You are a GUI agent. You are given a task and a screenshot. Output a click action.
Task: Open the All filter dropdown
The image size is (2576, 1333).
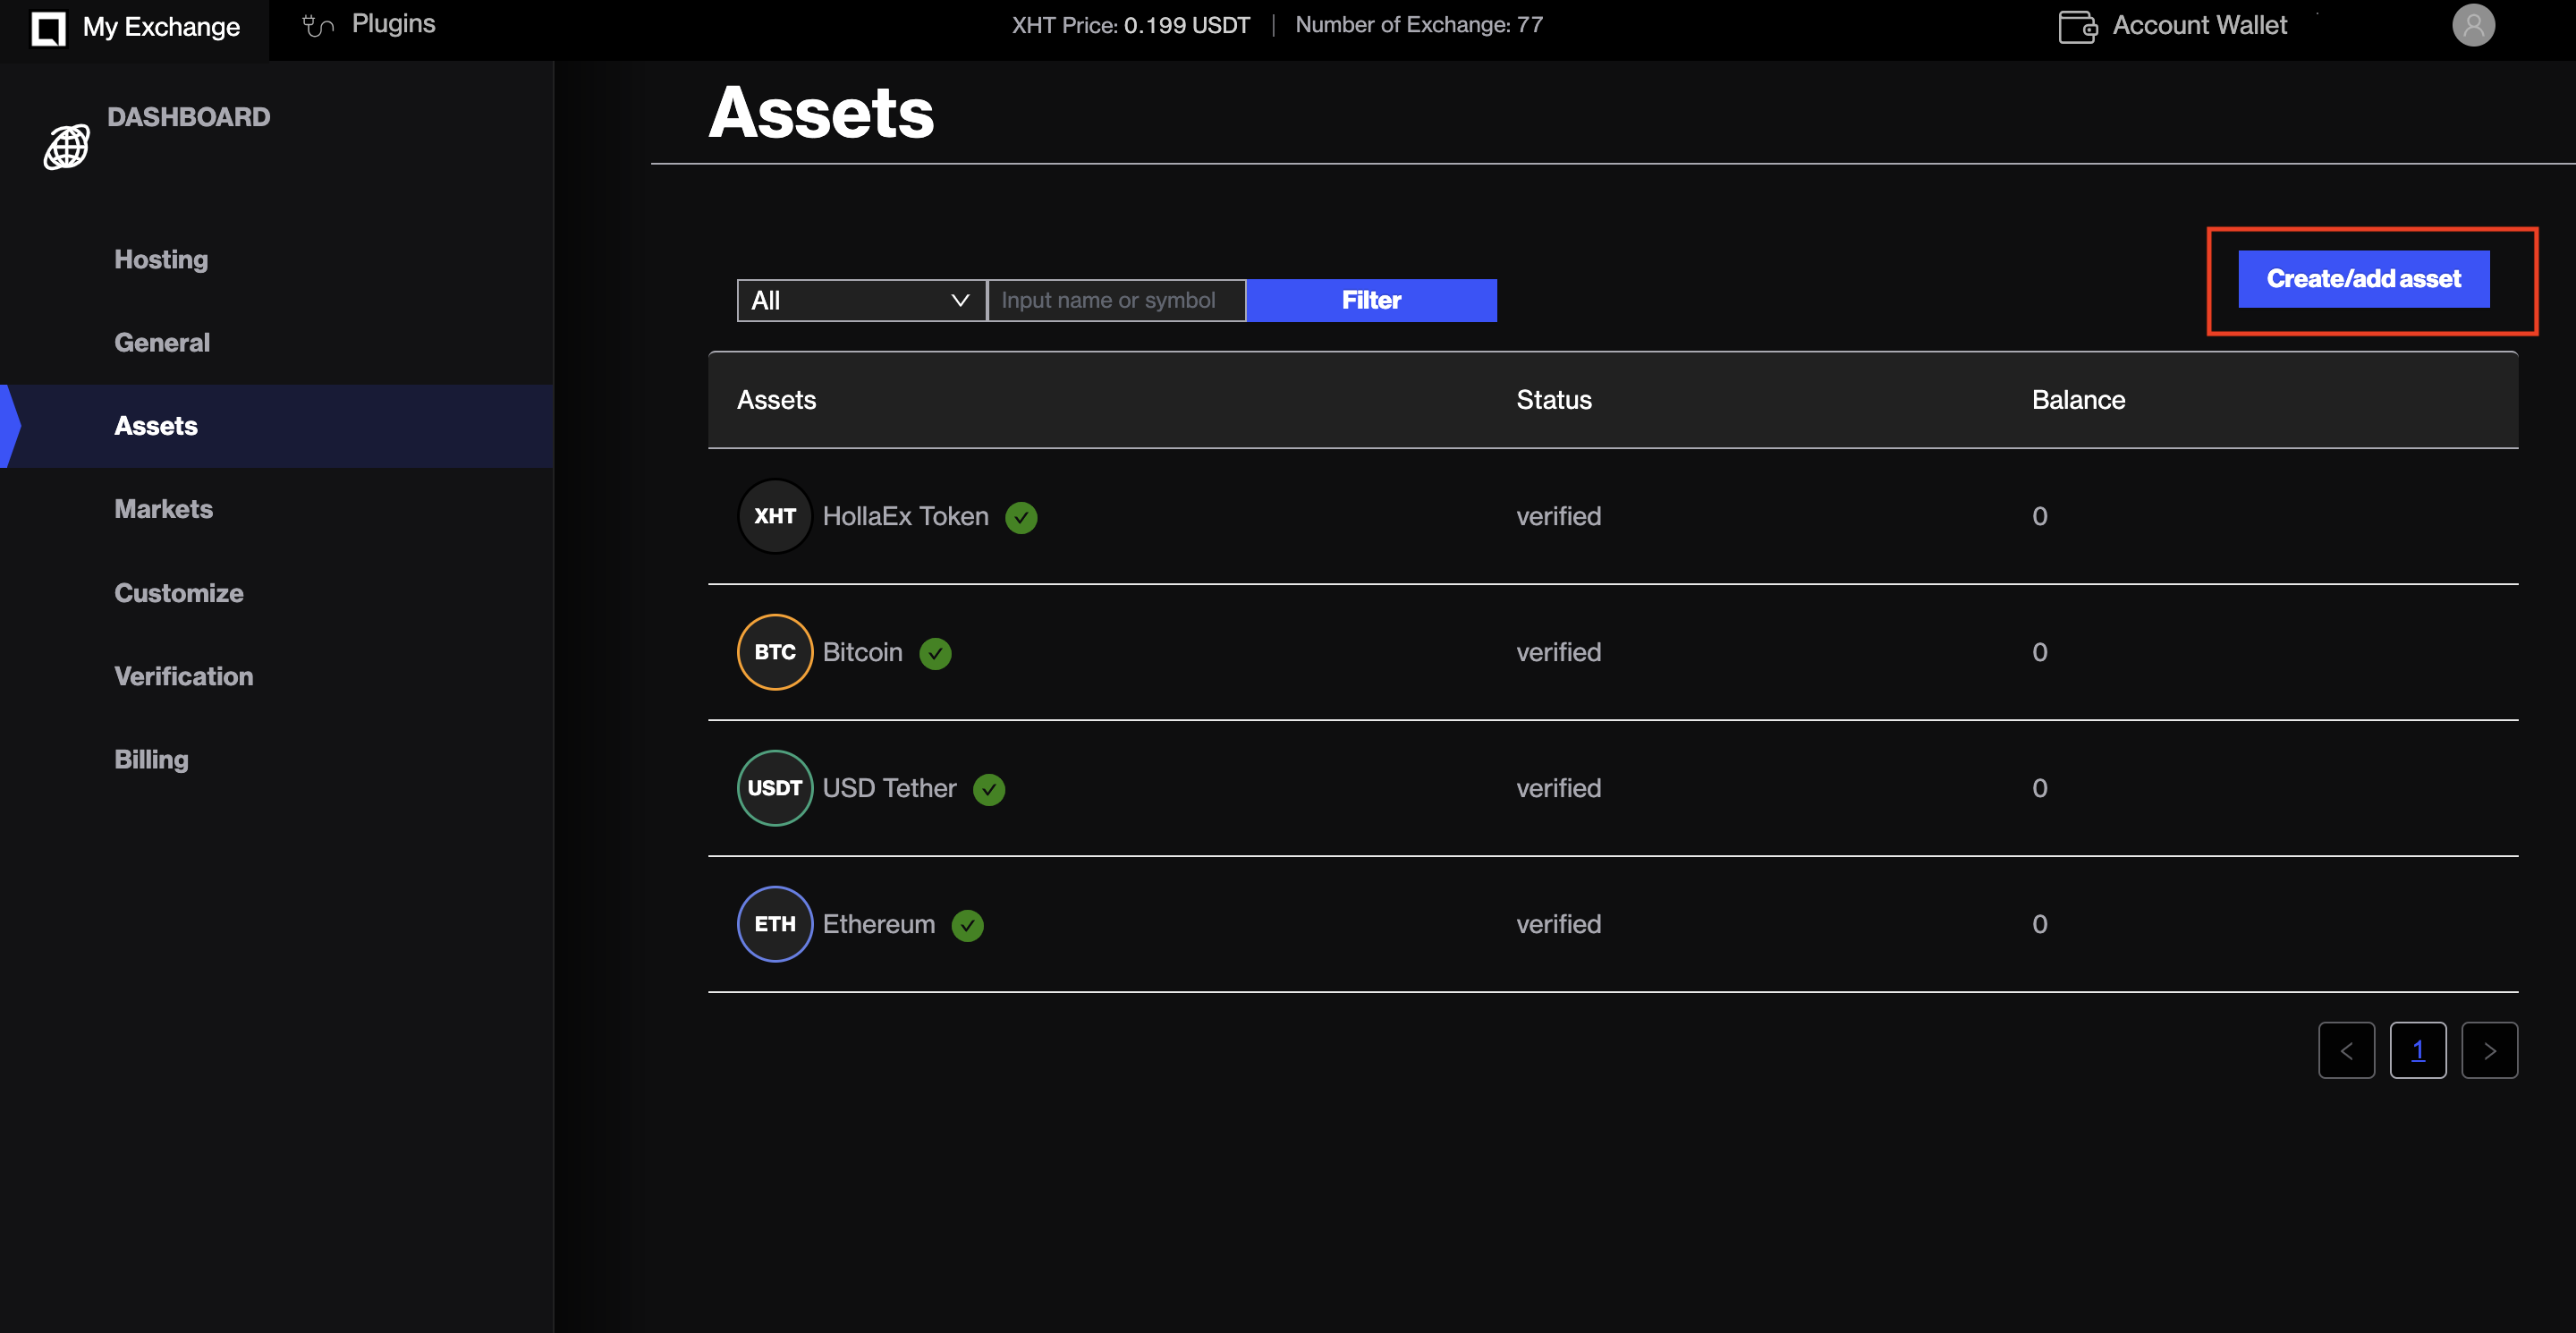point(861,300)
